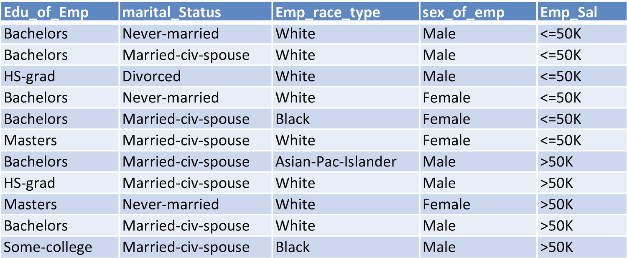Image resolution: width=627 pixels, height=258 pixels.
Task: Click >50K in the Asian-Pac-Islander row
Action: [556, 161]
